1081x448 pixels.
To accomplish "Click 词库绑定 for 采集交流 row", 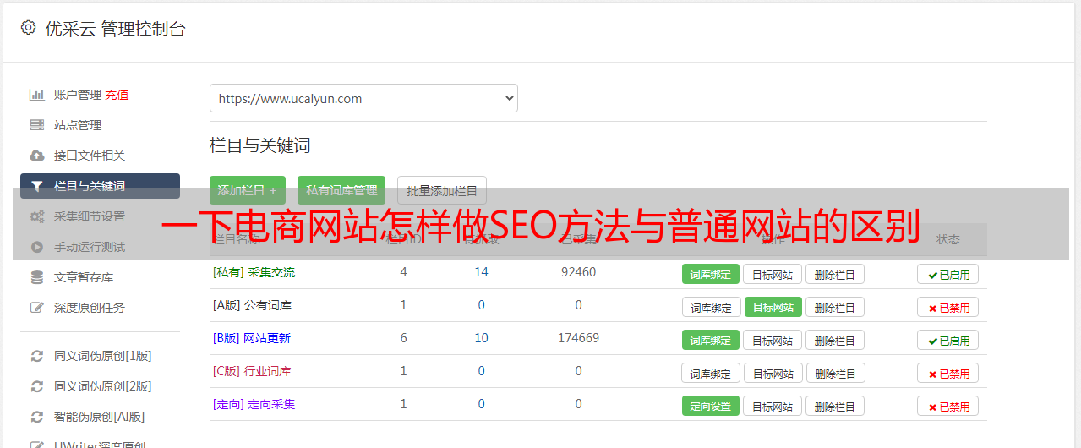I will click(710, 274).
